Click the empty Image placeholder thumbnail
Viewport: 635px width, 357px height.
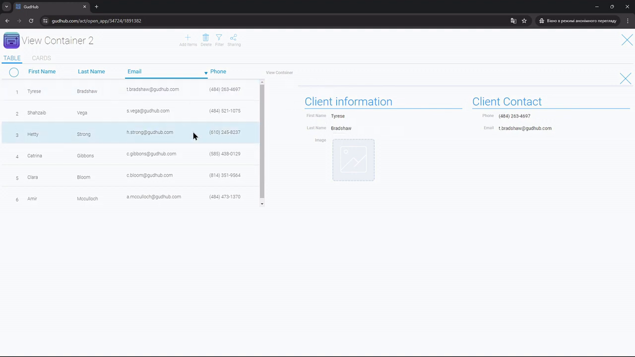coord(353,160)
